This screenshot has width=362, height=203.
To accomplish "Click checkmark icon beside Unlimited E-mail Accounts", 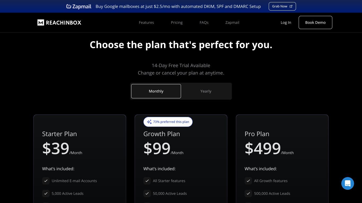I will [46, 181].
